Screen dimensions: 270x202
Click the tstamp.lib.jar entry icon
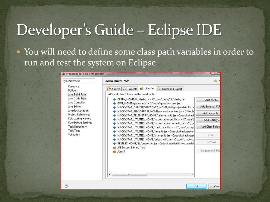114,135
